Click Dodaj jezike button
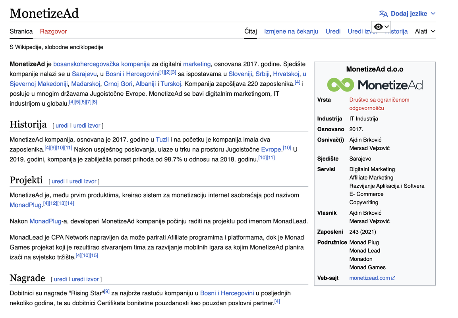 click(x=407, y=14)
